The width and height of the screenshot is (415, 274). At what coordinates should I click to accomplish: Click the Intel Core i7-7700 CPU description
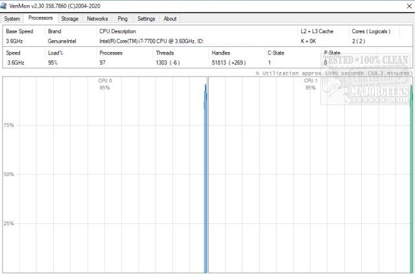tap(152, 41)
